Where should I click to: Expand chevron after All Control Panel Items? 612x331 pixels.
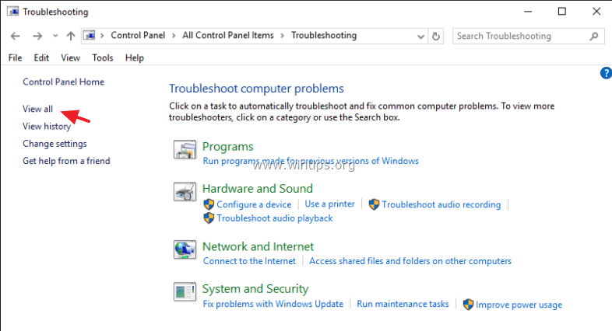tap(283, 36)
